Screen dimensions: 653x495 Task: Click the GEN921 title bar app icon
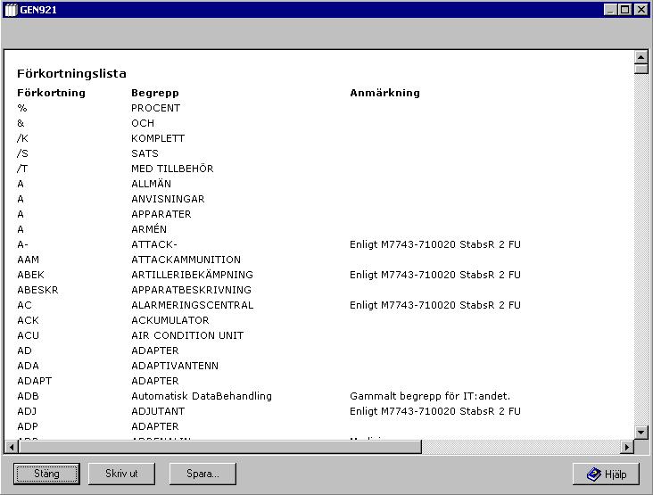(11, 10)
